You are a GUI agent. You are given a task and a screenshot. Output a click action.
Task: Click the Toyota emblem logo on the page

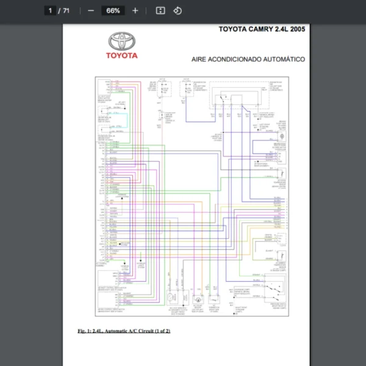tap(122, 41)
